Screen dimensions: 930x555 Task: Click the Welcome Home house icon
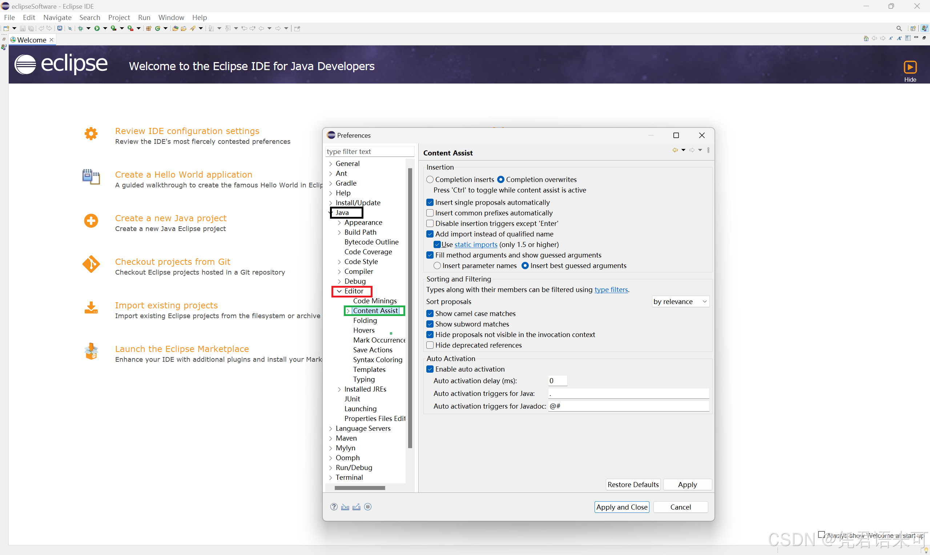(866, 38)
